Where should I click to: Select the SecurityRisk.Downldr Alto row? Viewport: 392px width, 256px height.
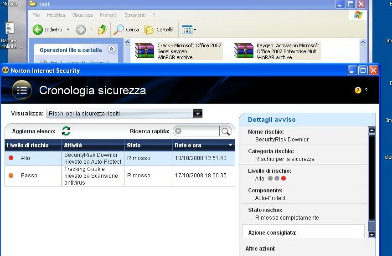[119, 158]
